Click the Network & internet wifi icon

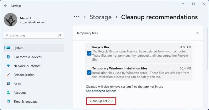point(8,66)
